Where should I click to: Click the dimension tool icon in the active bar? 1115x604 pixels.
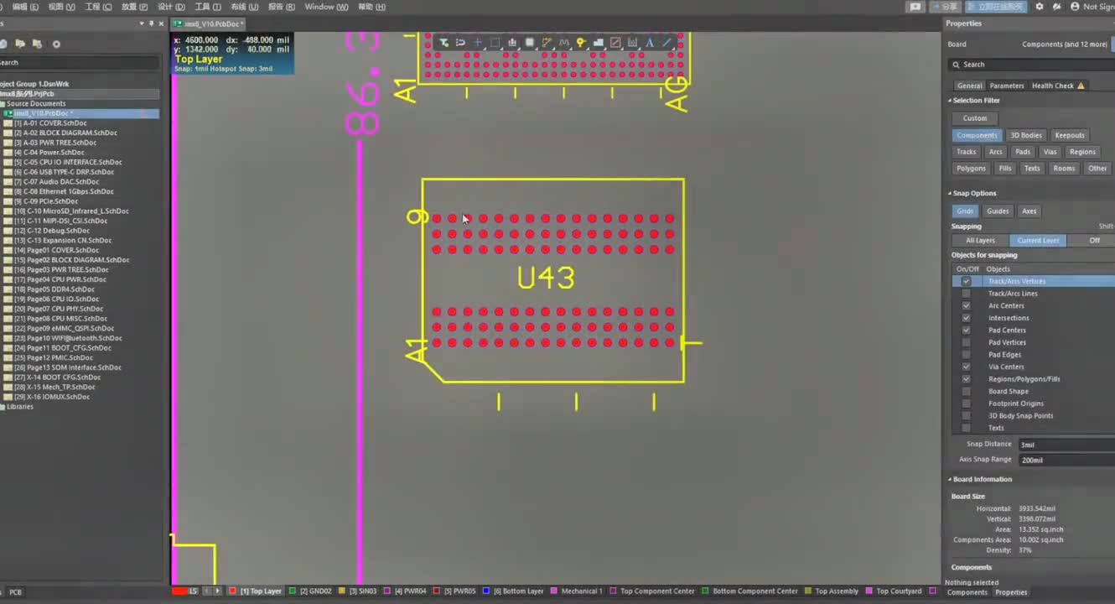(632, 43)
